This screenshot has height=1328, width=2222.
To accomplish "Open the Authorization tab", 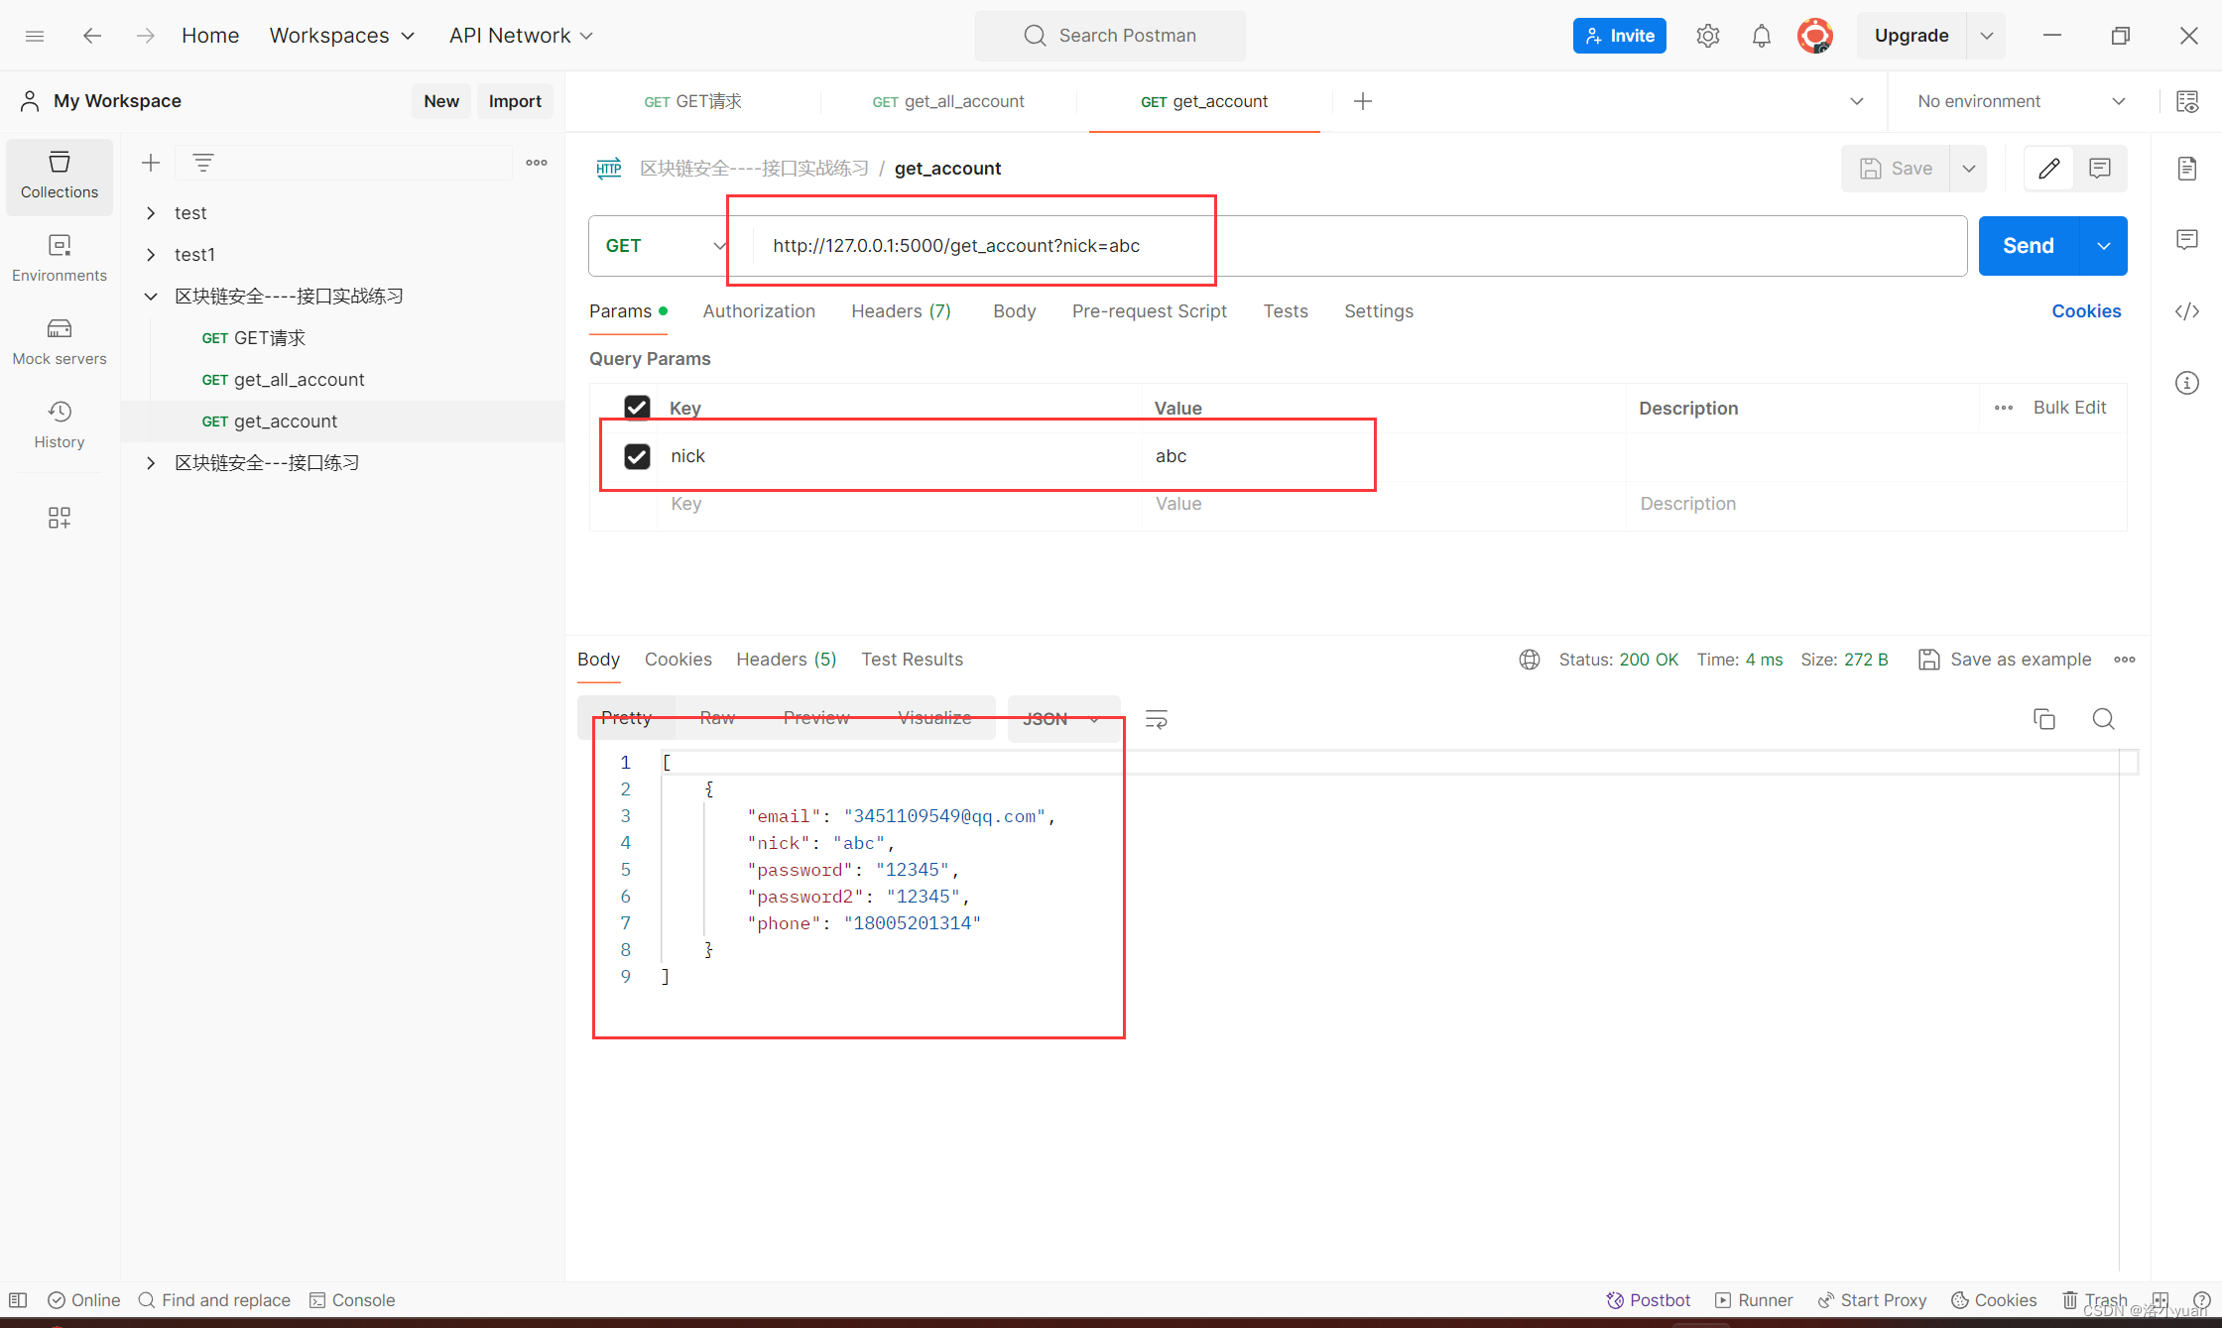I will point(759,311).
